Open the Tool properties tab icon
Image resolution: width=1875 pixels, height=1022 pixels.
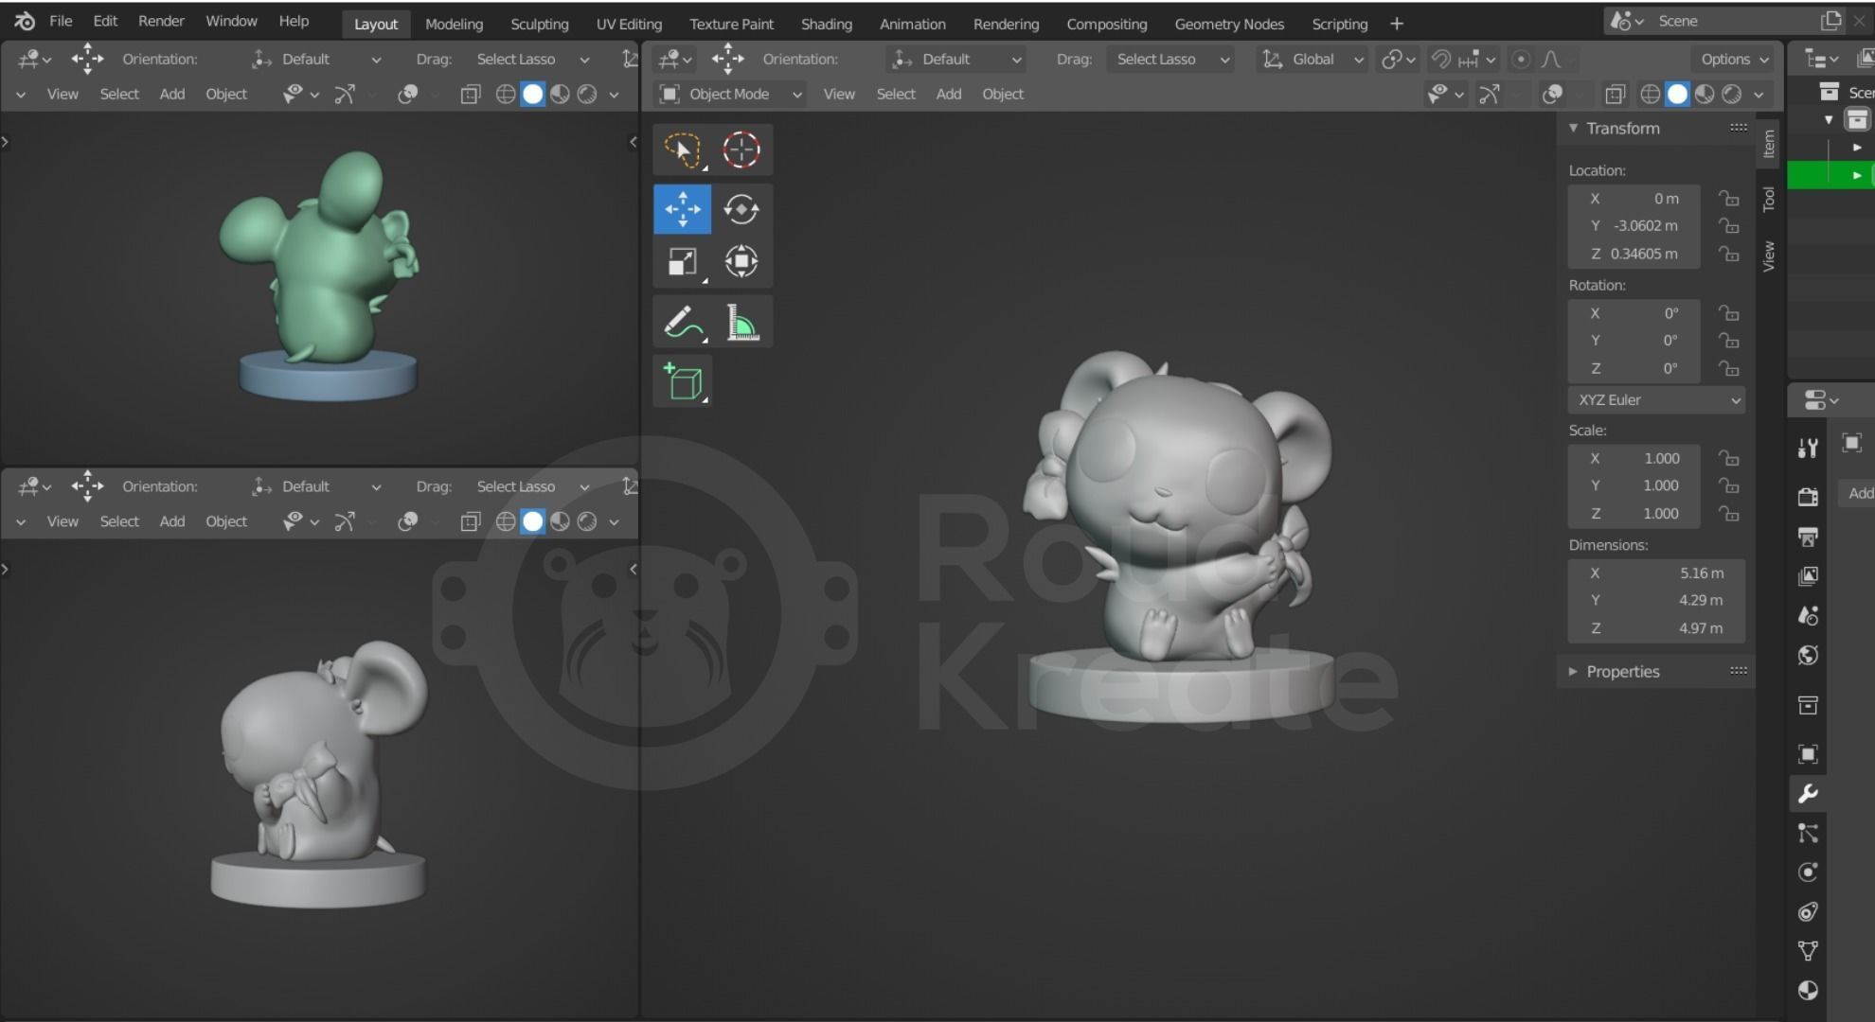[1808, 448]
